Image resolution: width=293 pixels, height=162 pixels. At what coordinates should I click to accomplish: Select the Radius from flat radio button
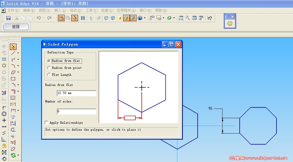tap(49, 61)
